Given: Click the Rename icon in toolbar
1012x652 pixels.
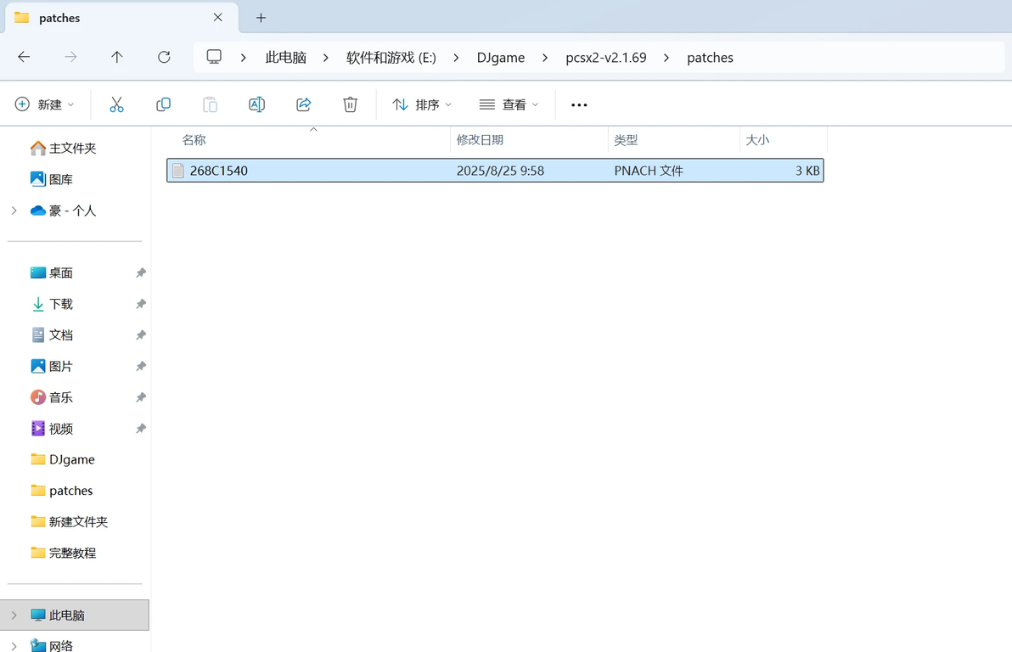Looking at the screenshot, I should click(257, 104).
